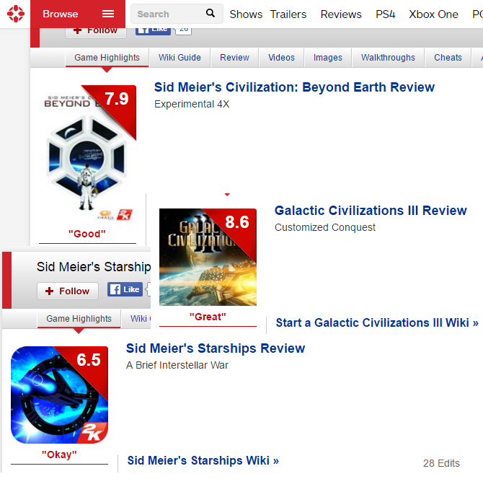This screenshot has height=479, width=483.
Task: Select the Cheats tab
Action: tap(448, 58)
